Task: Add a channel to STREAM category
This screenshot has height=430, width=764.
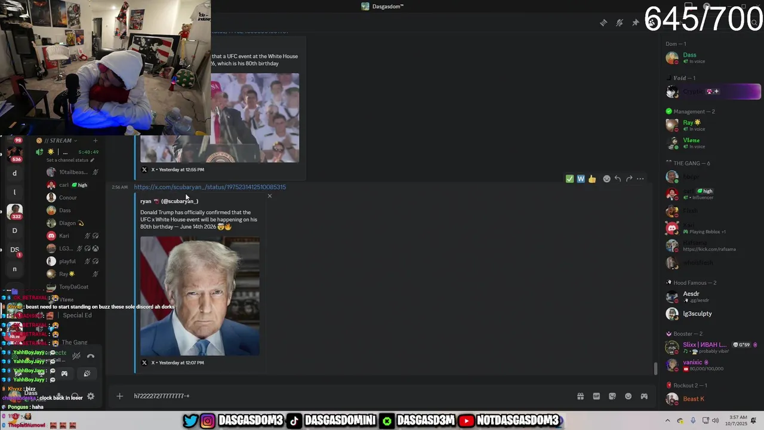Action: pyautogui.click(x=95, y=140)
